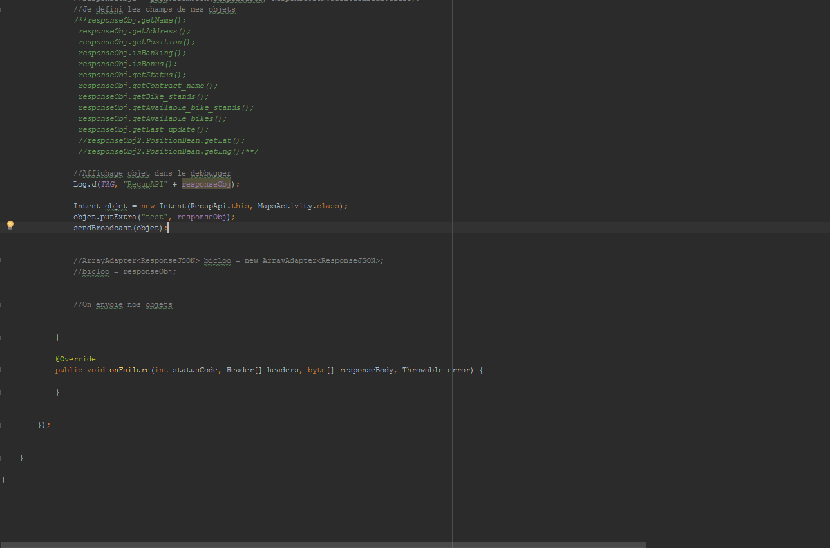The image size is (830, 548).
Task: Click the "//Affichage objet dans le debbugger" comment
Action: click(152, 174)
